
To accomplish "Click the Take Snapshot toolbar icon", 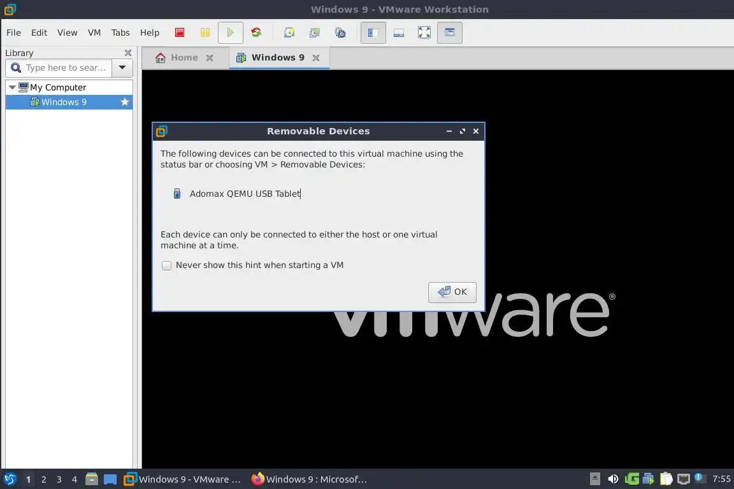I will point(289,32).
